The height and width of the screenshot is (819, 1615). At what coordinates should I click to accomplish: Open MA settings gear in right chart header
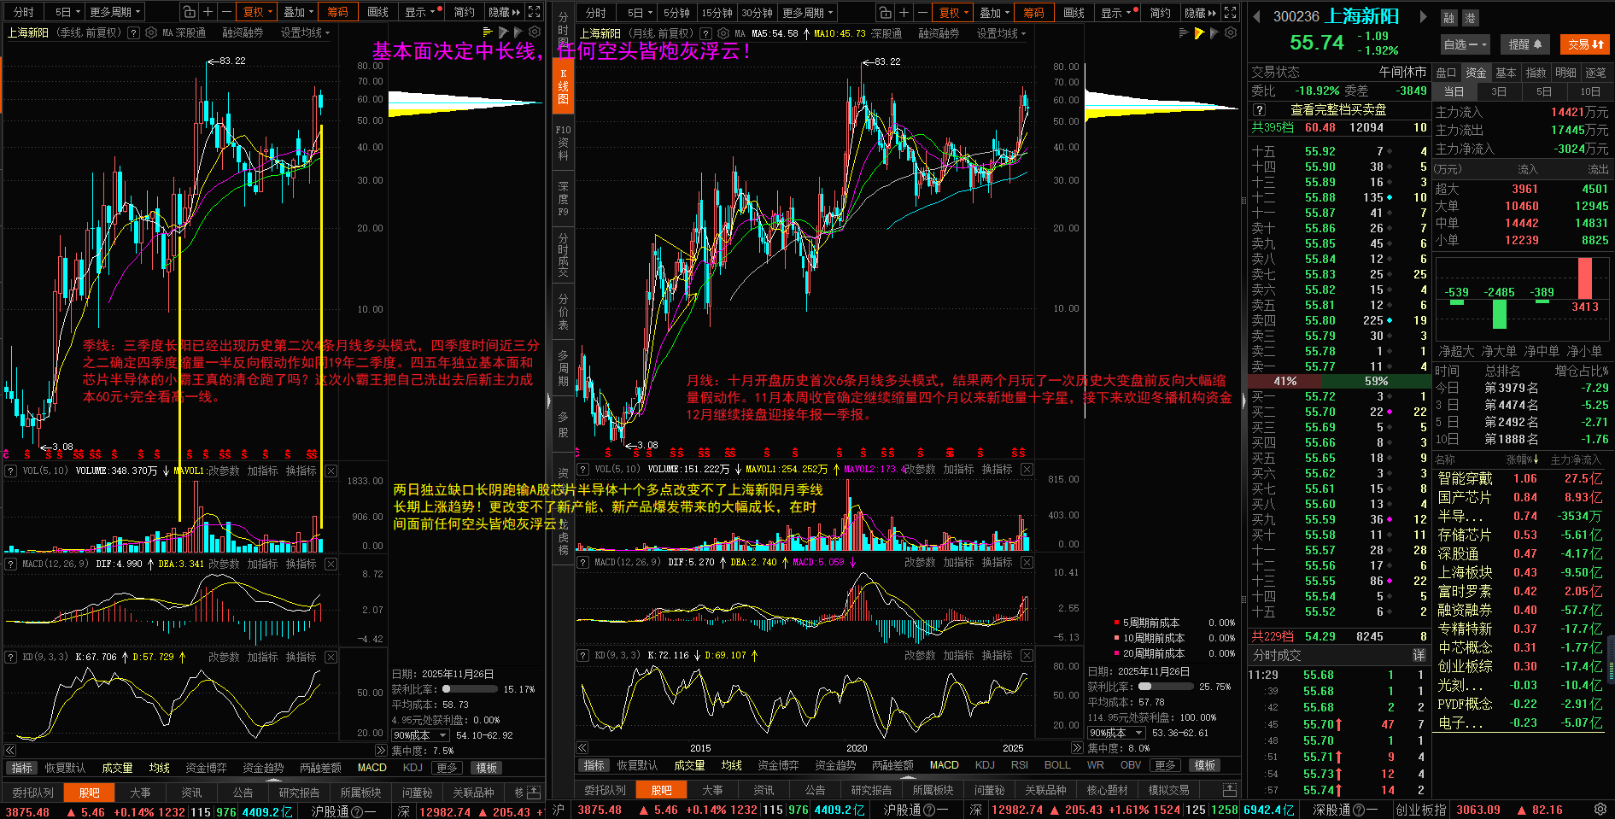(x=723, y=33)
